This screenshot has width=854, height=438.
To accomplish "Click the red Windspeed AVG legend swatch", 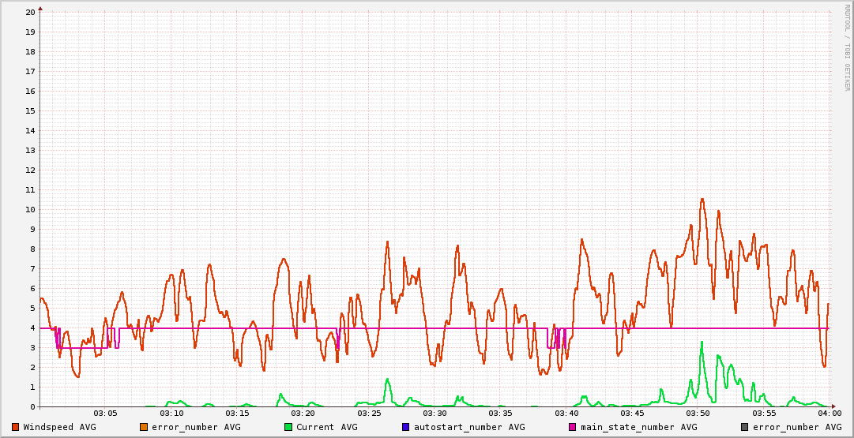I will click(x=16, y=427).
